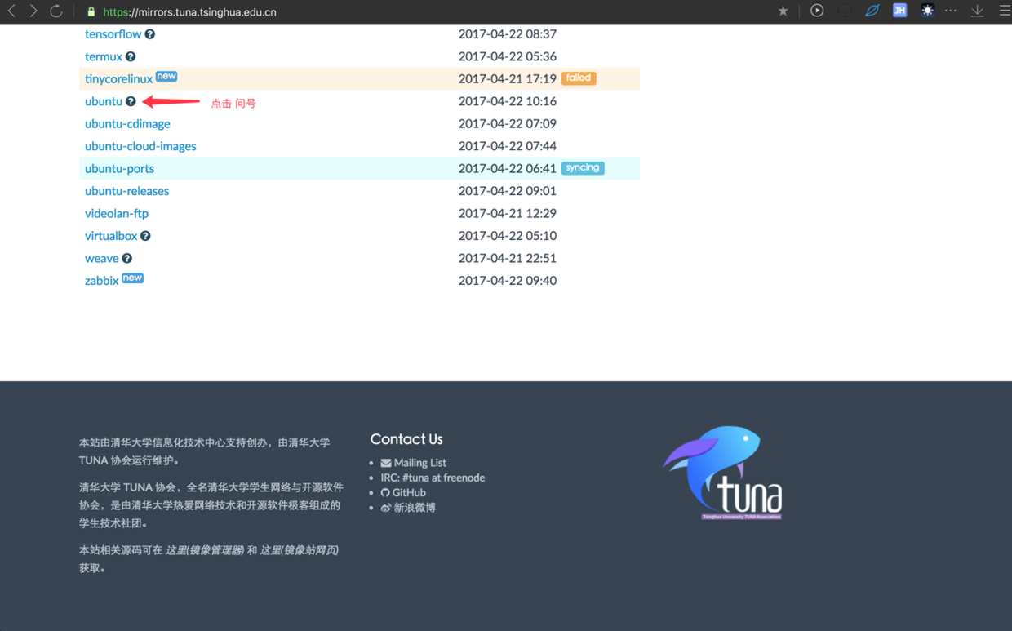Click IRC: #tuna at freenode text
The image size is (1012, 631).
[x=433, y=478]
